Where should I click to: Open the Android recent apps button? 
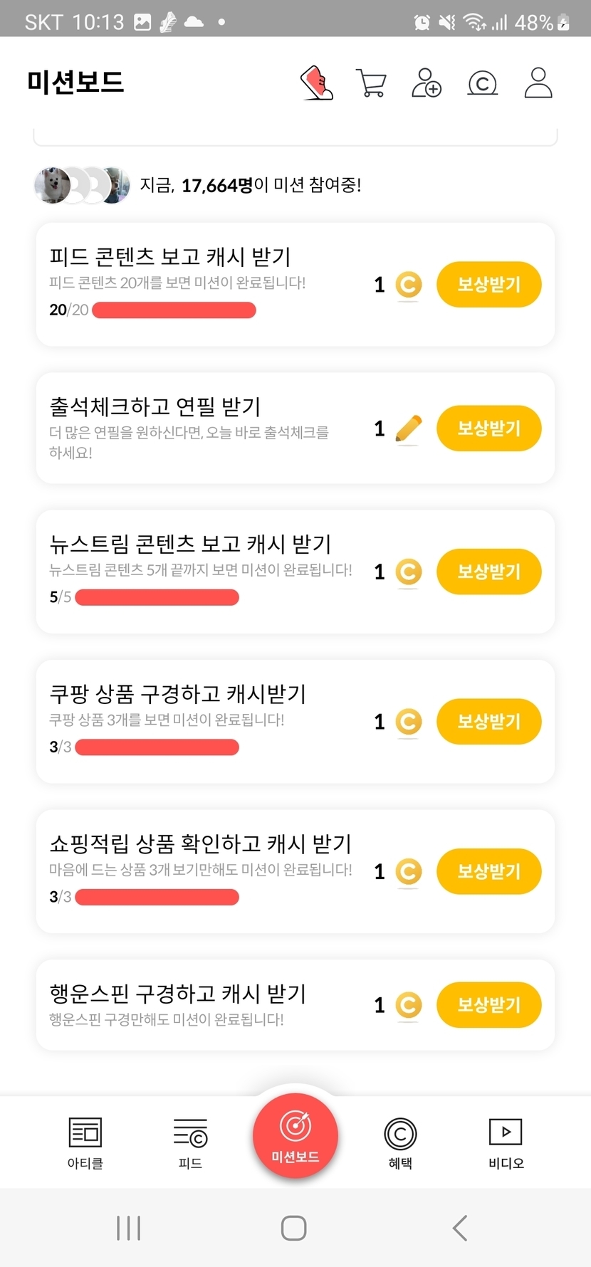128,1228
